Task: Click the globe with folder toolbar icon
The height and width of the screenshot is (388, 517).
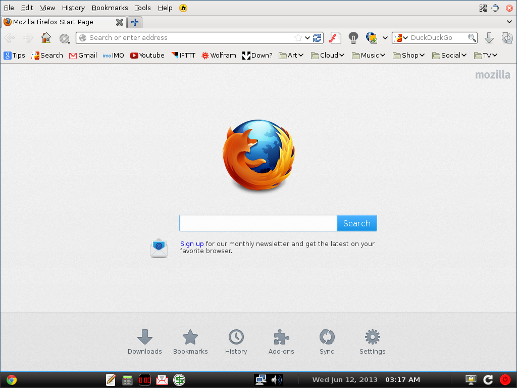Action: [372, 37]
